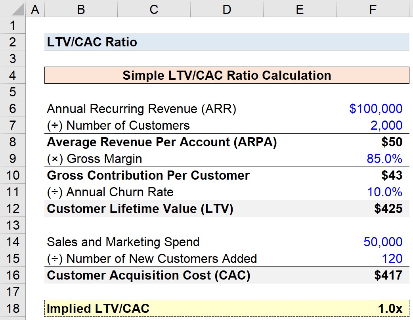Click the Simple LTV/CAC Ratio Calculation header
The width and height of the screenshot is (413, 320).
tap(227, 75)
